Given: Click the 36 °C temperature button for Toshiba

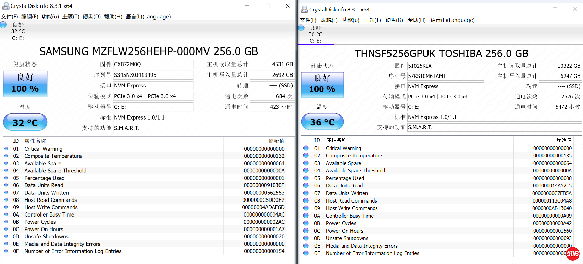Looking at the screenshot, I should pyautogui.click(x=322, y=122).
